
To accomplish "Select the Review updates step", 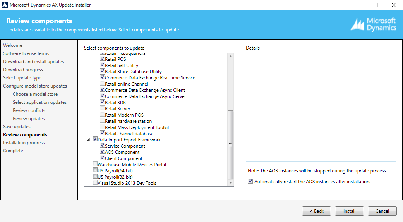I will point(29,119).
